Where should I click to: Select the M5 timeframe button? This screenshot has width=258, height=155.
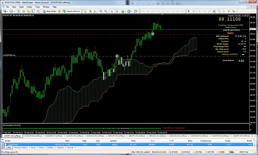pos(148,11)
